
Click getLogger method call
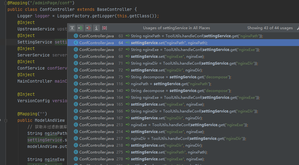(103, 16)
